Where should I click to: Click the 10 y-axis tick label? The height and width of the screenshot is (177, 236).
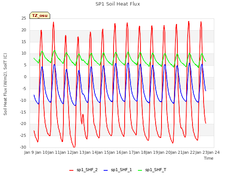[x=24, y=53]
